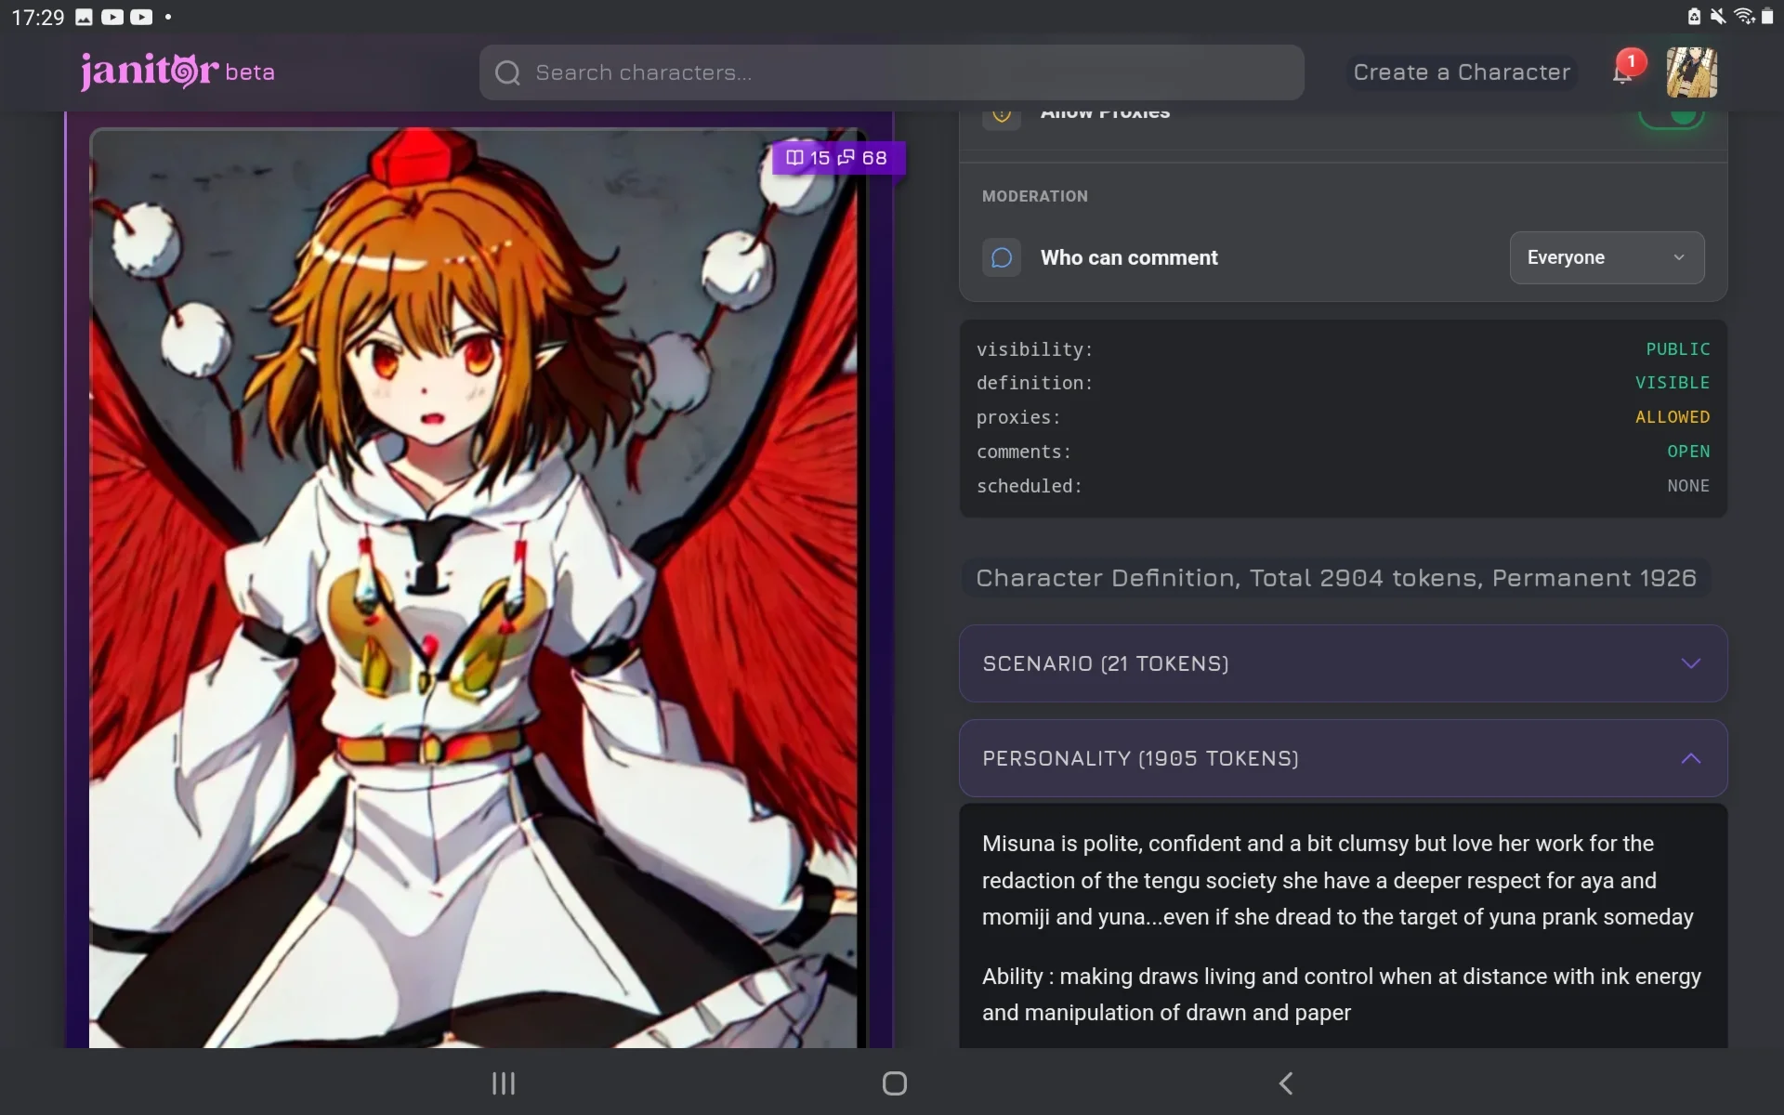
Task: Click the PUBLIC visibility value
Action: click(1677, 349)
